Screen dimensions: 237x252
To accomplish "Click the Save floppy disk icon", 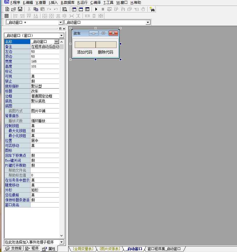I will tap(20, 9).
